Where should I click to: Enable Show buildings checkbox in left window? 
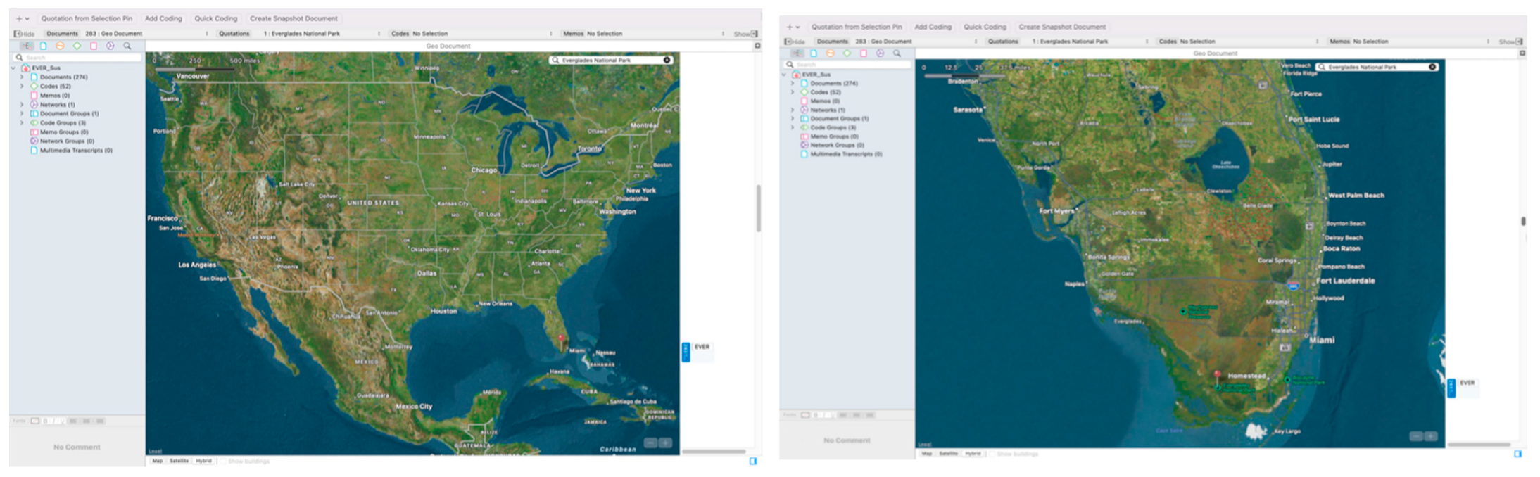[223, 462]
